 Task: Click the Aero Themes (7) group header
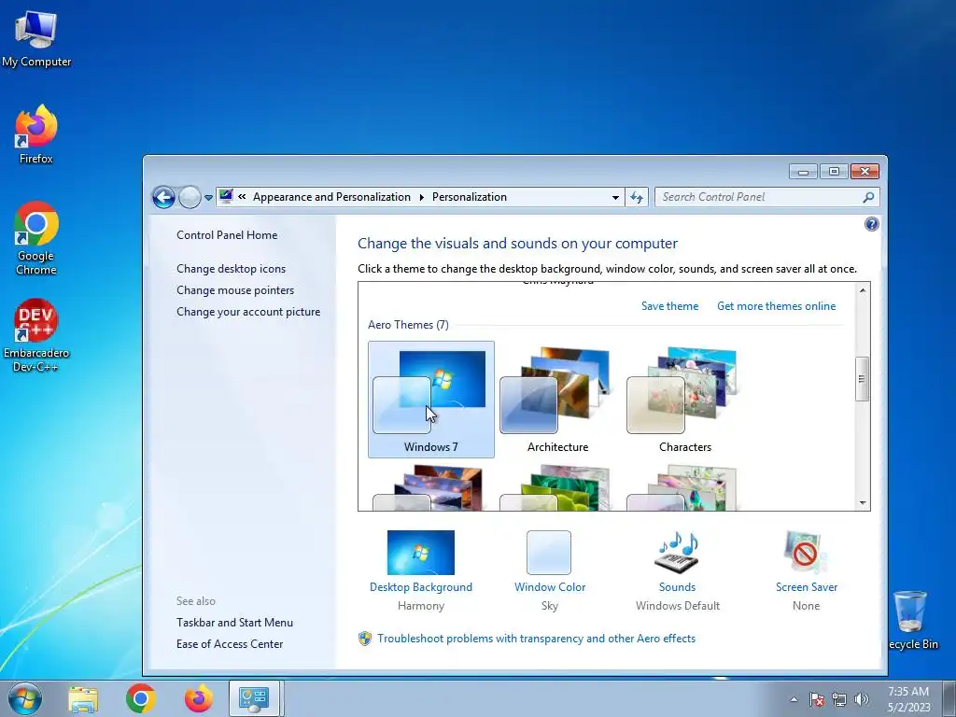point(408,325)
